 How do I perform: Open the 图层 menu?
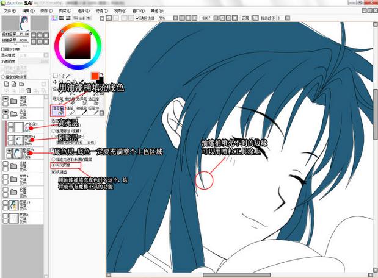[x=65, y=10]
